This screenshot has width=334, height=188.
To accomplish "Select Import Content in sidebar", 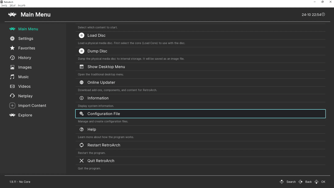I will 32,106.
